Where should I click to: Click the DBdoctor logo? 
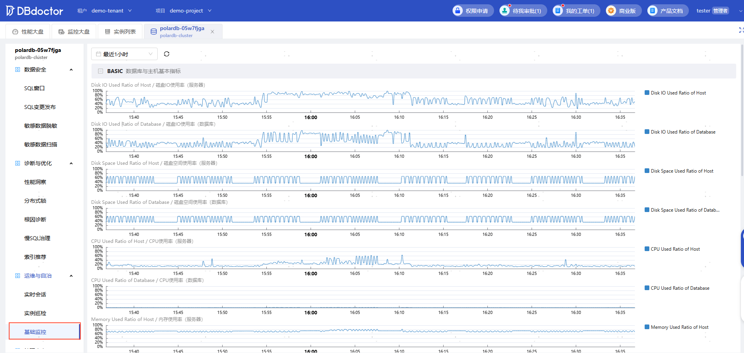coord(34,11)
